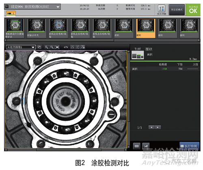Click the tool thumbnail strip horizontal scrollbar

(60, 40)
